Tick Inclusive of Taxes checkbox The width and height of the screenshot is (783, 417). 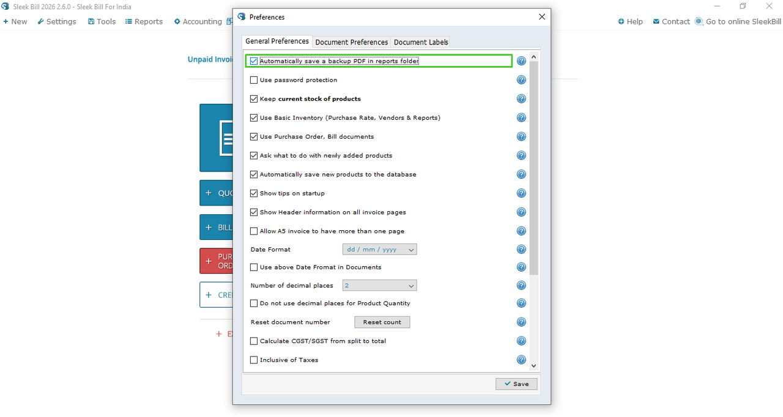(254, 360)
